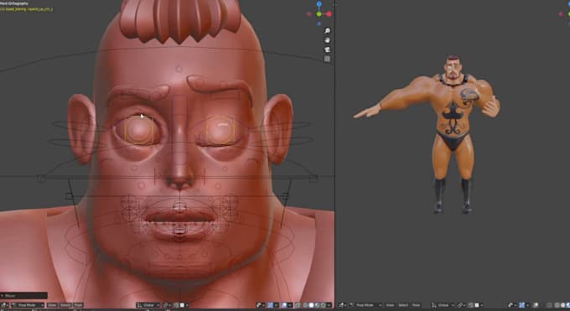
Task: Open pivot point selector in right viewport
Action: click(x=461, y=305)
